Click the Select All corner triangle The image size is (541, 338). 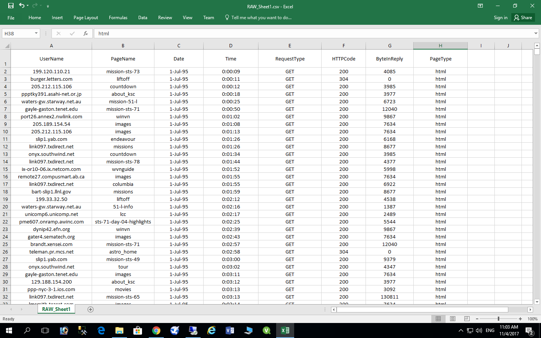point(7,46)
